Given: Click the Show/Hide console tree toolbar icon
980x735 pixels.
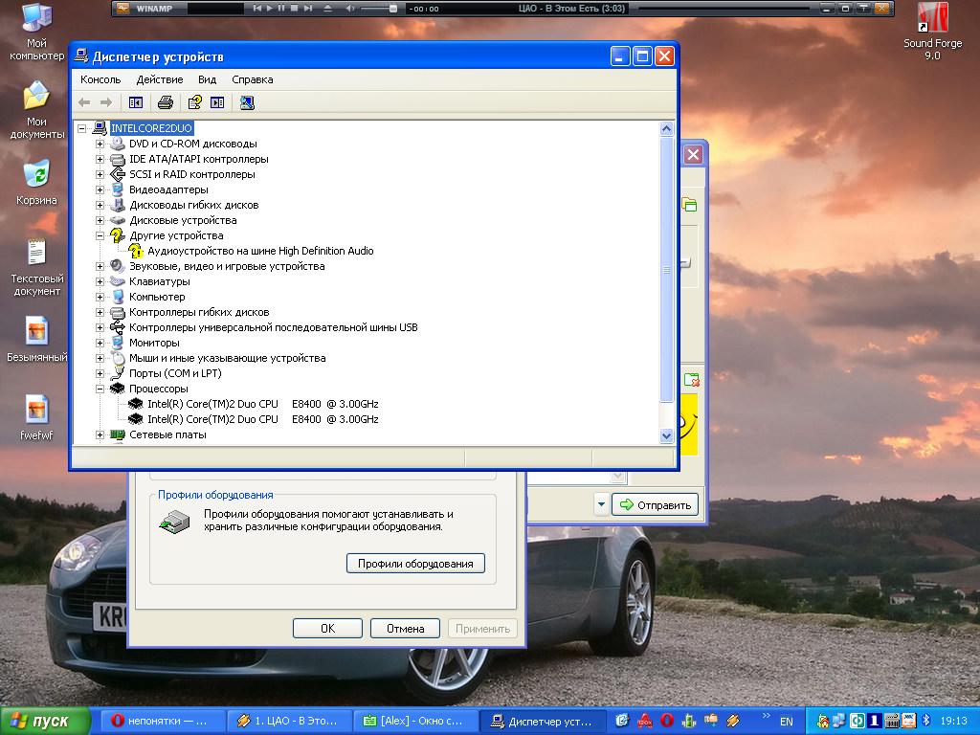Looking at the screenshot, I should (x=136, y=102).
